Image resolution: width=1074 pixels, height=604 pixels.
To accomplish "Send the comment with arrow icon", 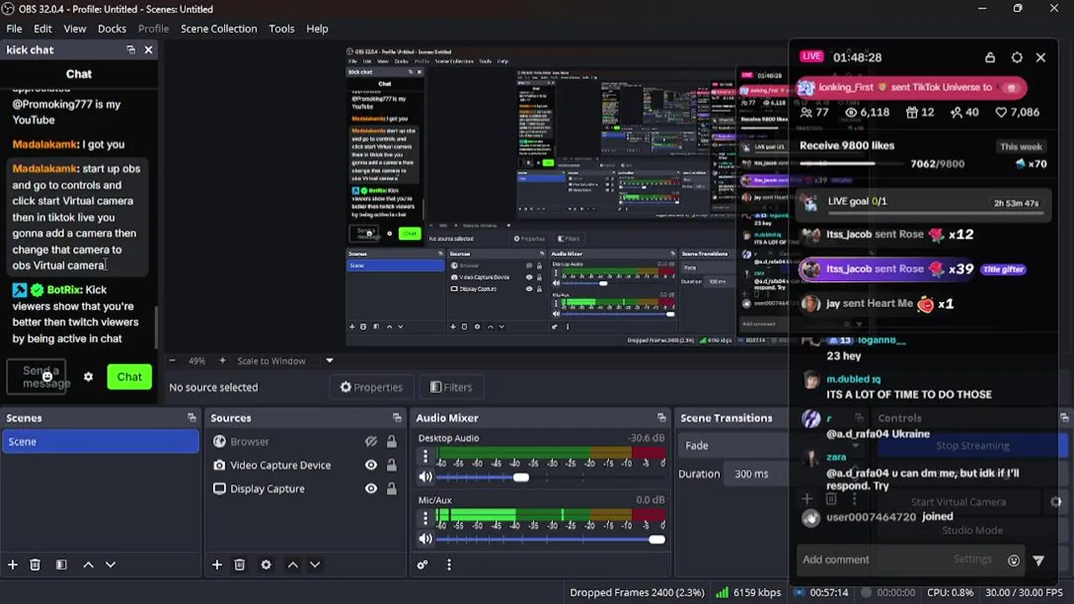I will (1039, 560).
